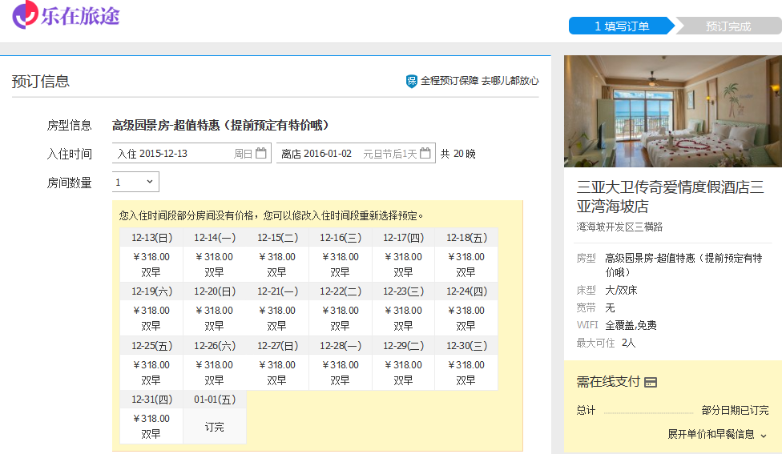Click the 12-18(五) ¥318.00 cell

tap(466, 264)
